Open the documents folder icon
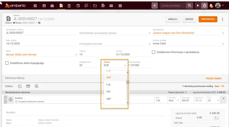Screen dimensions: 229x127 [x=95, y=6]
